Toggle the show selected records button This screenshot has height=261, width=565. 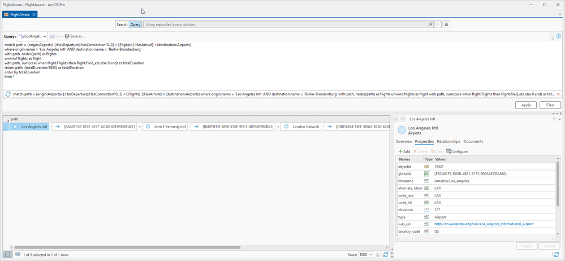tap(18, 255)
